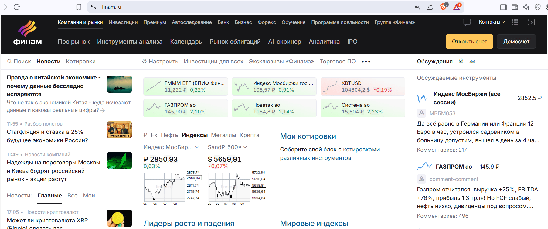
Task: Select the flame icon in Обсуждения
Action: [461, 61]
